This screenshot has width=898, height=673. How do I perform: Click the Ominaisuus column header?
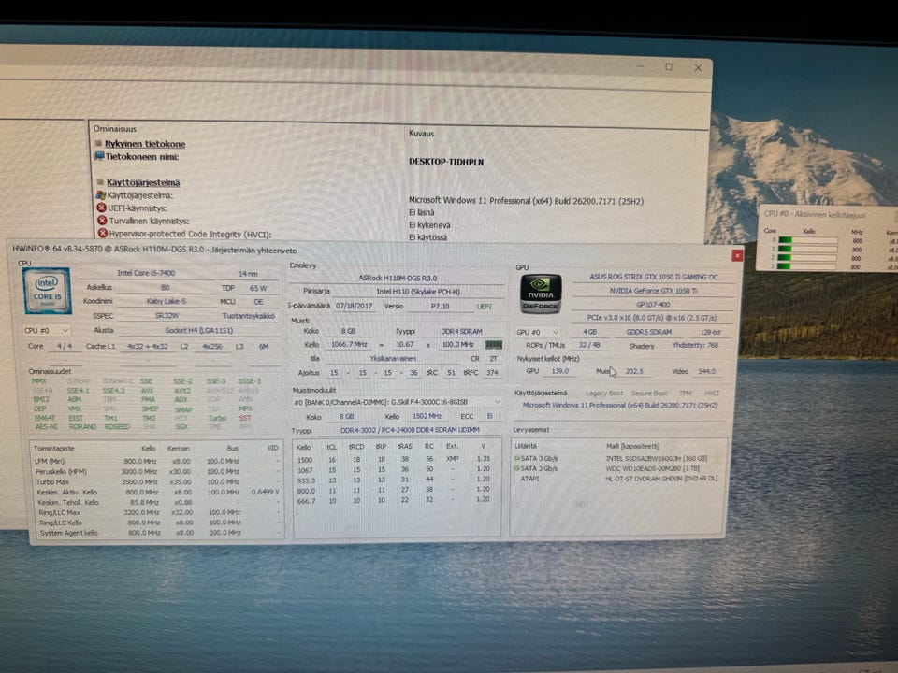[x=114, y=129]
